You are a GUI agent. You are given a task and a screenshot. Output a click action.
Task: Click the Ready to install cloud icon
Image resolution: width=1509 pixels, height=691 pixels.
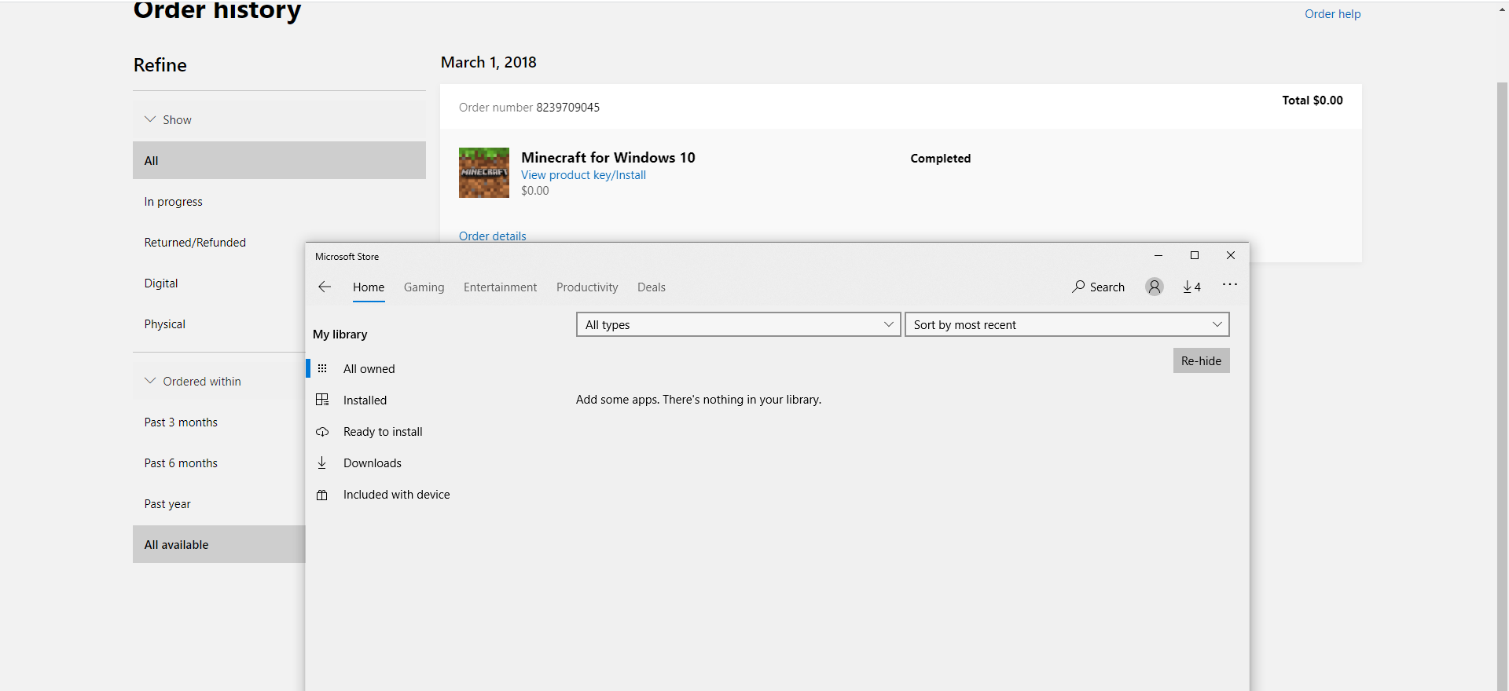[x=322, y=432]
